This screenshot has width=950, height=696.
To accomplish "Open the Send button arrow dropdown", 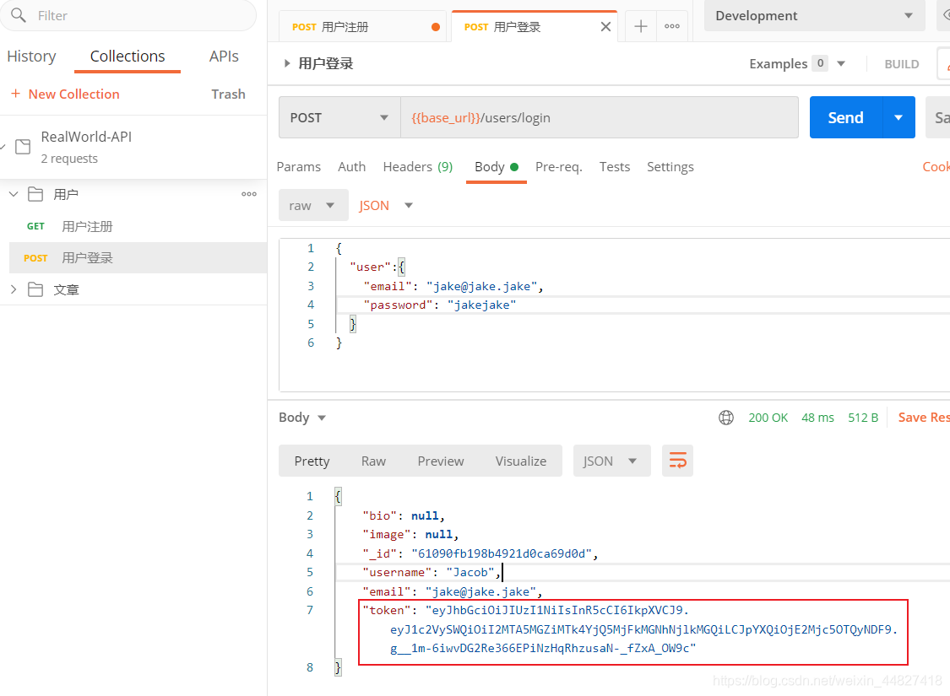I will [x=898, y=117].
